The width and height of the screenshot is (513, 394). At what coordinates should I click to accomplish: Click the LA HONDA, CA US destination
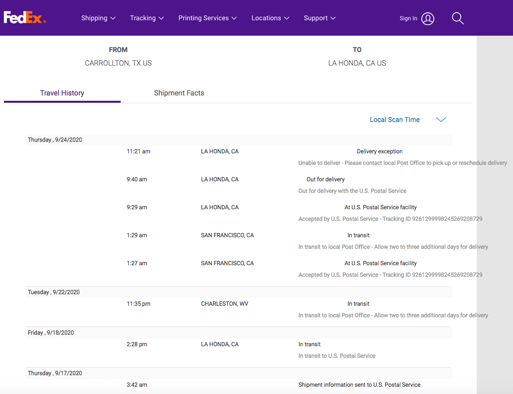[x=357, y=63]
